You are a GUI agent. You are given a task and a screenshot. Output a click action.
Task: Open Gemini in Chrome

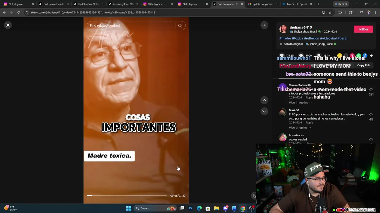point(341,4)
